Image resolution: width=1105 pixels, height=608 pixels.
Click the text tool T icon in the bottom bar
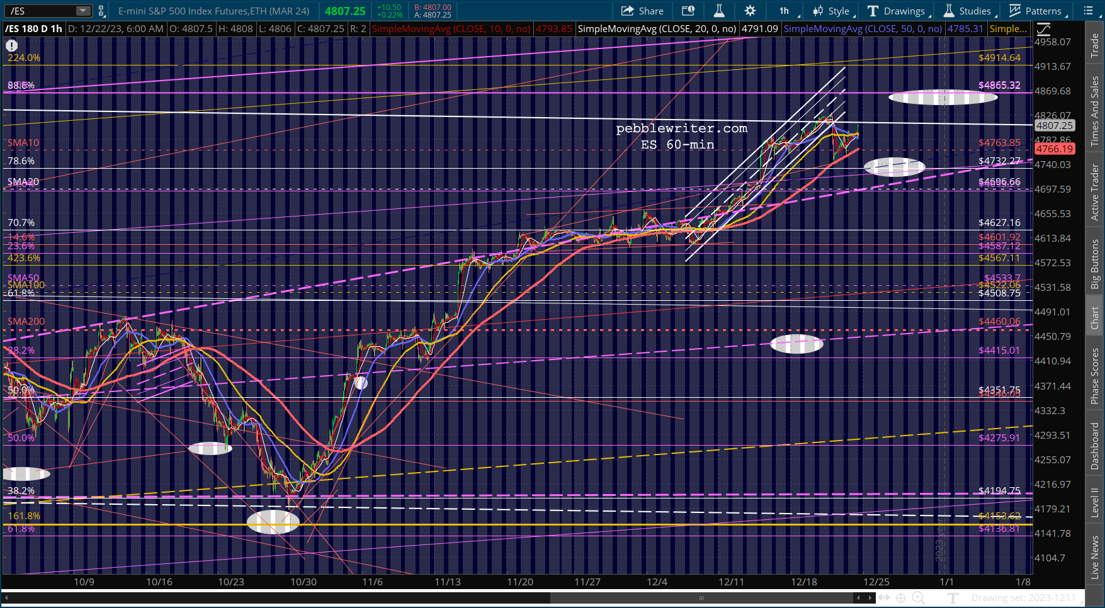pos(953,598)
